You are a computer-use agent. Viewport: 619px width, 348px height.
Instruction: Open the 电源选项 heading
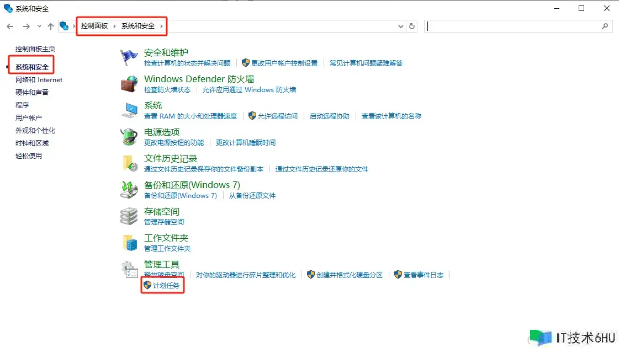161,132
